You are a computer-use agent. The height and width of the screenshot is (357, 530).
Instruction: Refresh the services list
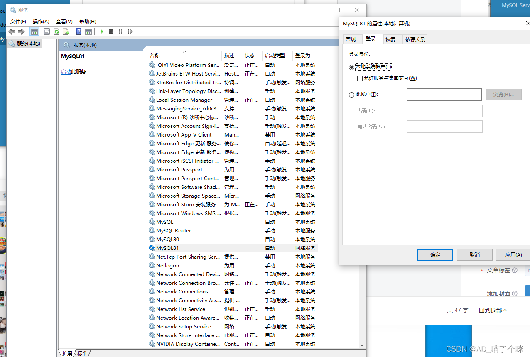click(56, 32)
